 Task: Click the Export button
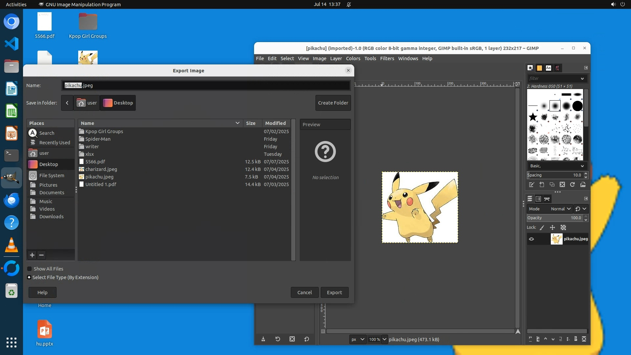pyautogui.click(x=334, y=293)
